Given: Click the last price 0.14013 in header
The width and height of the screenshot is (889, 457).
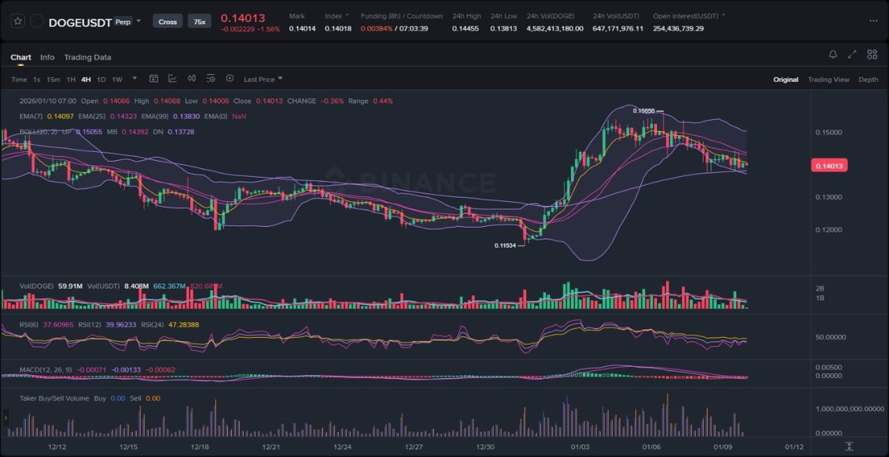Looking at the screenshot, I should (x=243, y=18).
